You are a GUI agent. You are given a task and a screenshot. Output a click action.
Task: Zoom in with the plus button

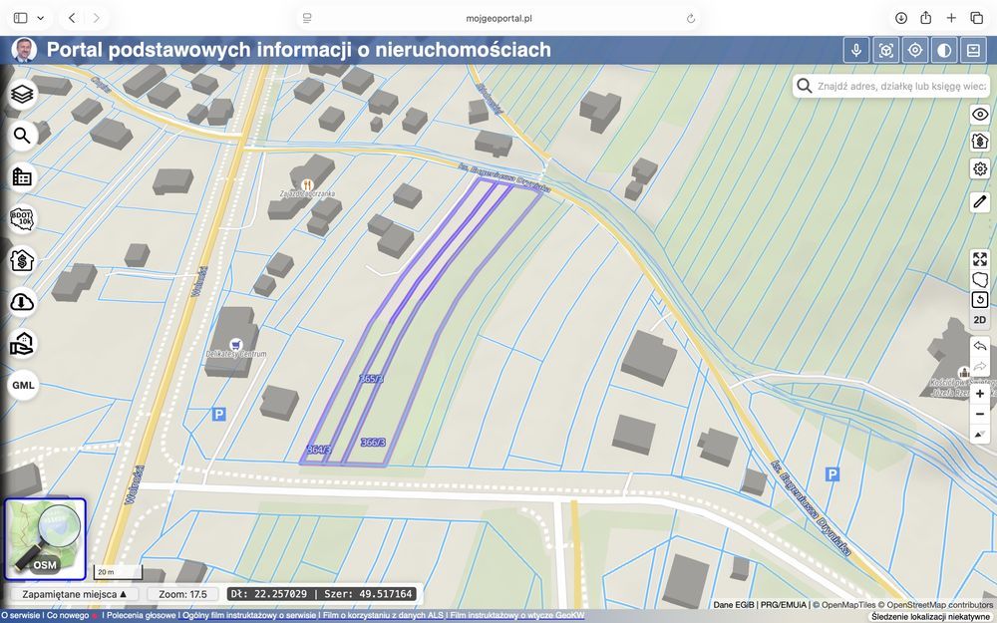[x=980, y=394]
